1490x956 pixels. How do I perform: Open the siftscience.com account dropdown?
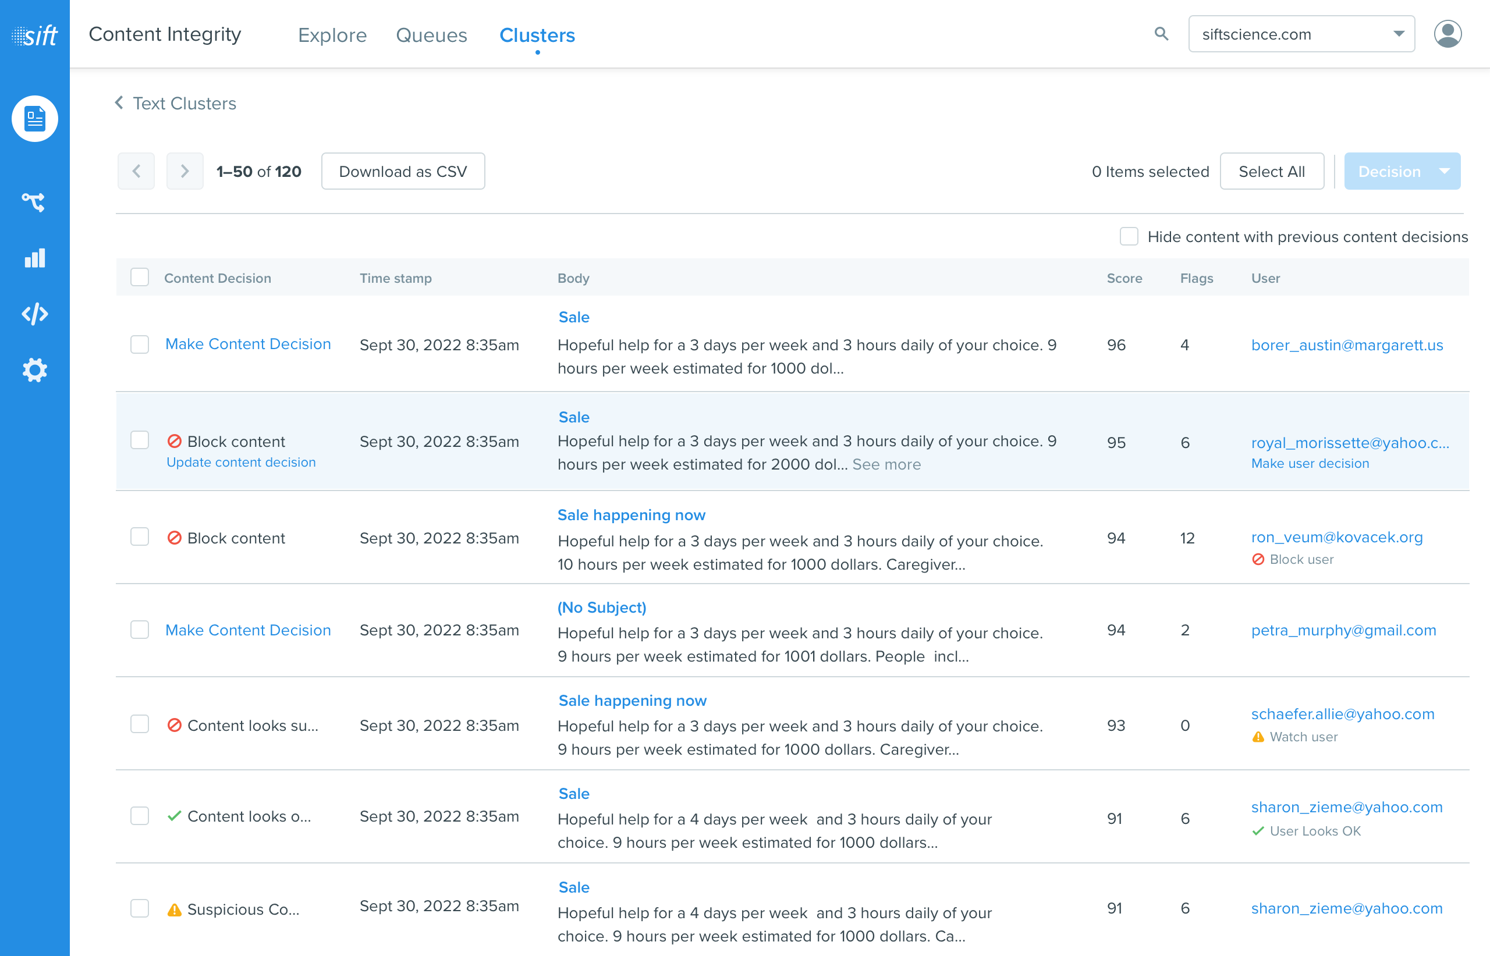click(x=1301, y=34)
